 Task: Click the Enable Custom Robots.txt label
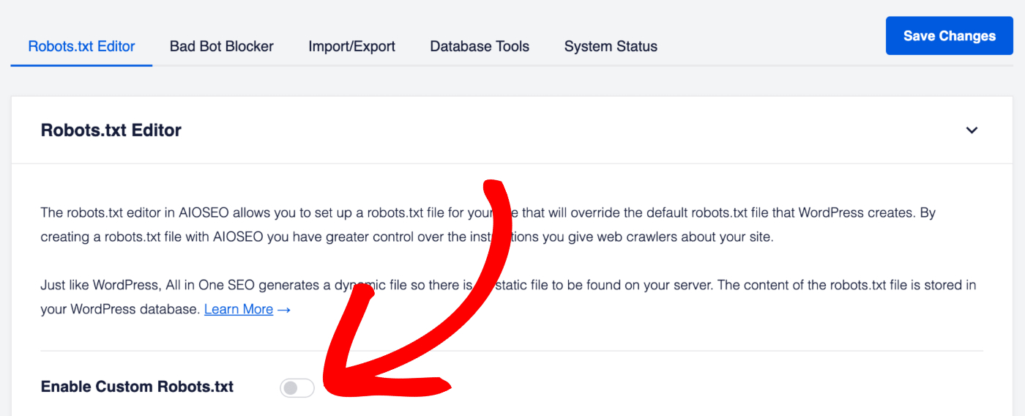tap(137, 387)
